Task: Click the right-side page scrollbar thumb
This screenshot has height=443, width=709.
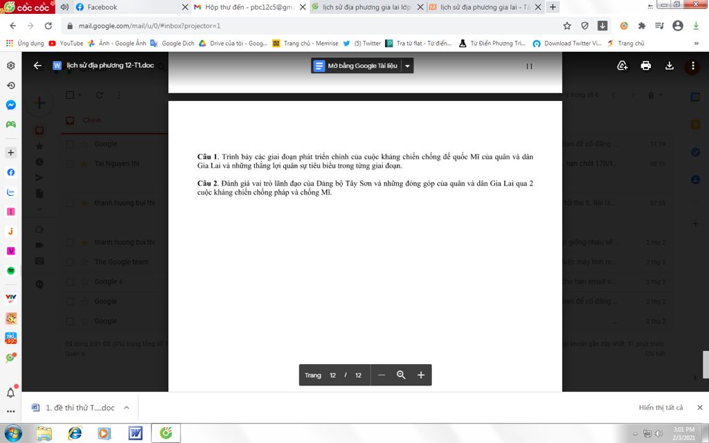Action: [706, 364]
